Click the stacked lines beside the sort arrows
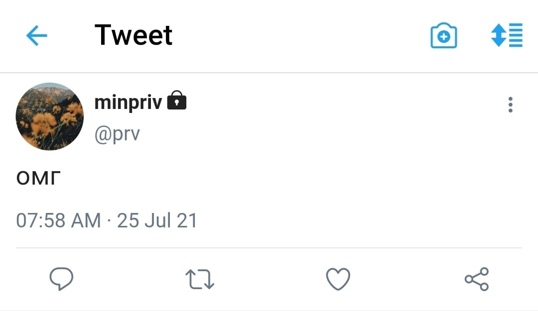 [x=516, y=35]
